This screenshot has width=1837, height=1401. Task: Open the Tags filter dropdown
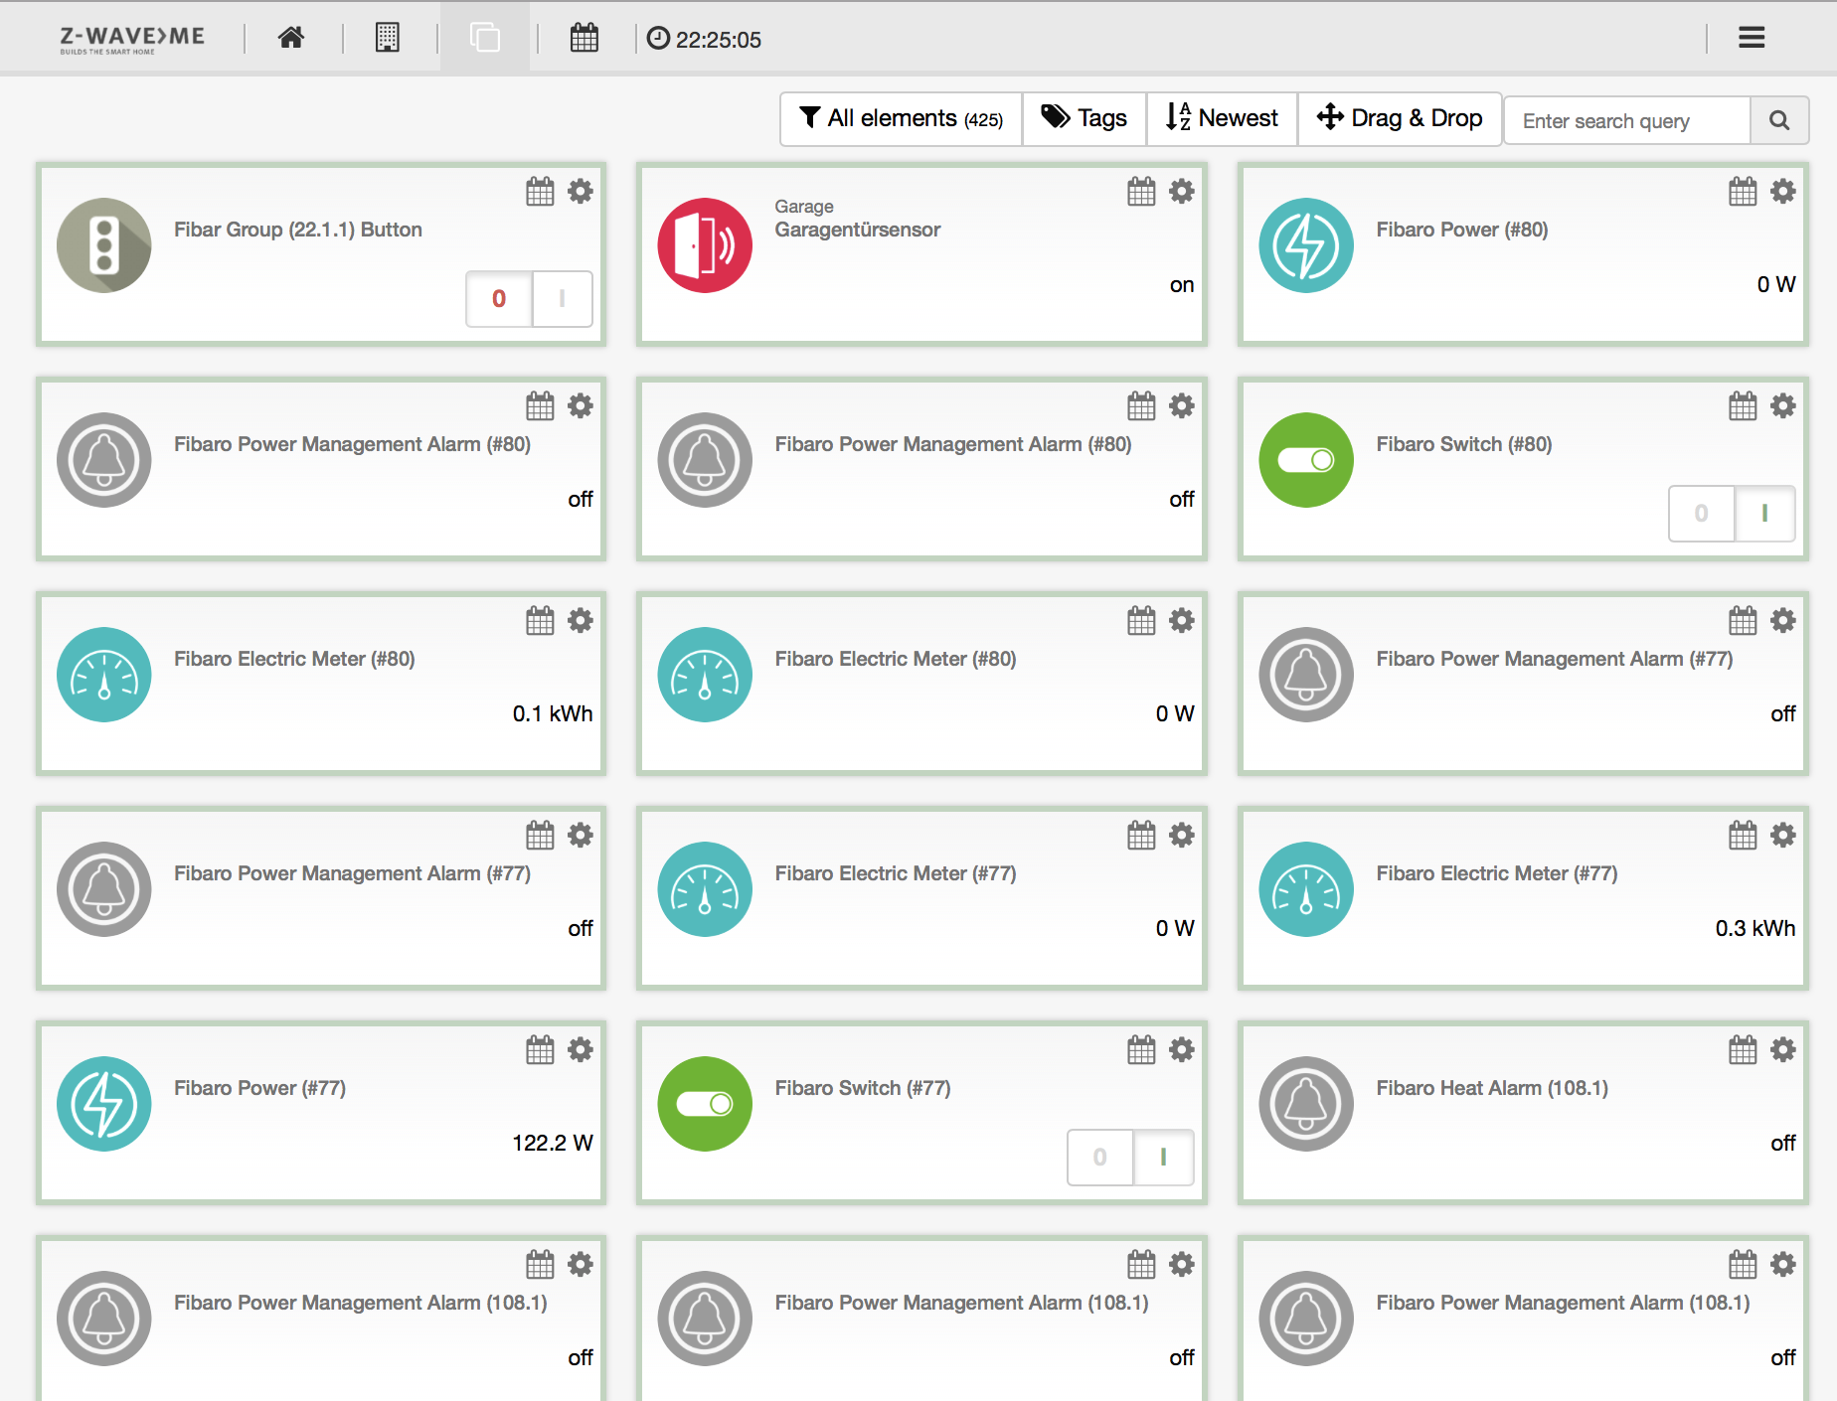click(x=1084, y=119)
